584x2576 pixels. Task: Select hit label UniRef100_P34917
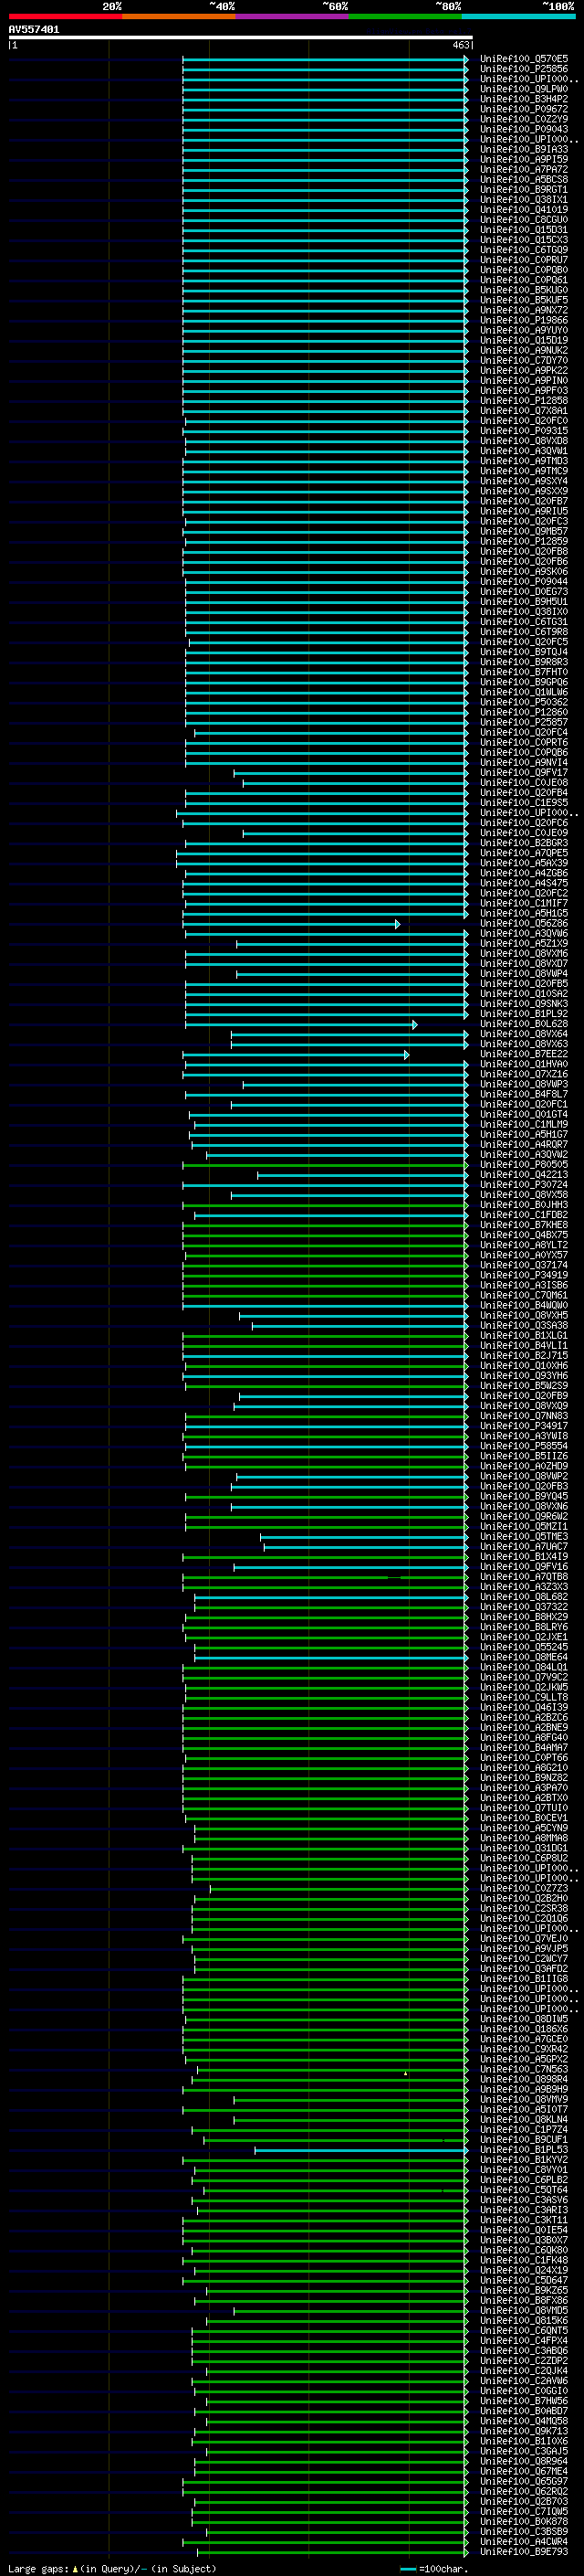pos(523,1426)
